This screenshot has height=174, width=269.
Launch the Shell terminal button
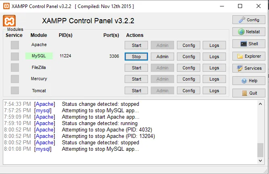coord(249,44)
